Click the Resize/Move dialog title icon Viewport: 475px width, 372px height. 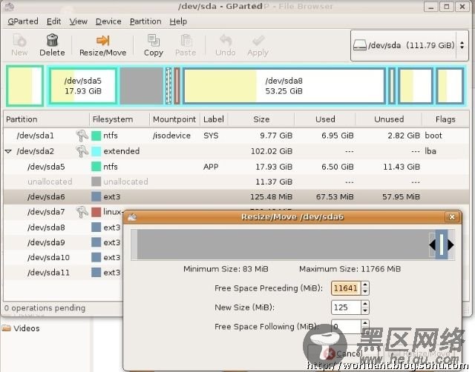[x=132, y=217]
